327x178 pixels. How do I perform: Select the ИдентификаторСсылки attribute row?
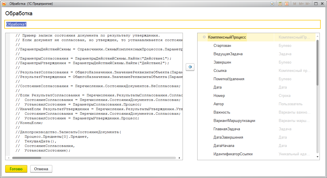click(256, 154)
